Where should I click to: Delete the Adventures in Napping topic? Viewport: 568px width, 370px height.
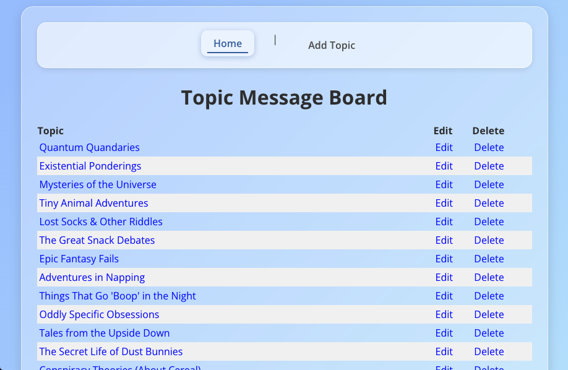click(x=489, y=277)
